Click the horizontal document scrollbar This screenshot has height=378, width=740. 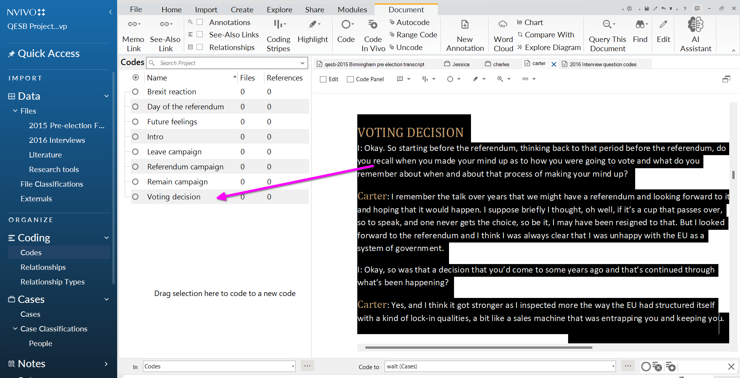pos(478,348)
